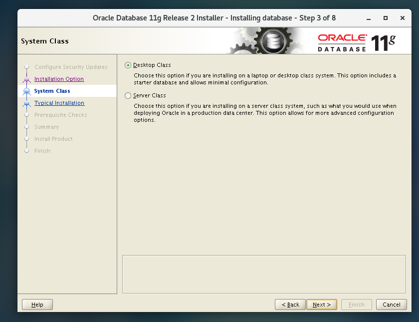Click the Typical Installation step marker icon
Image resolution: width=419 pixels, height=322 pixels.
tap(26, 103)
